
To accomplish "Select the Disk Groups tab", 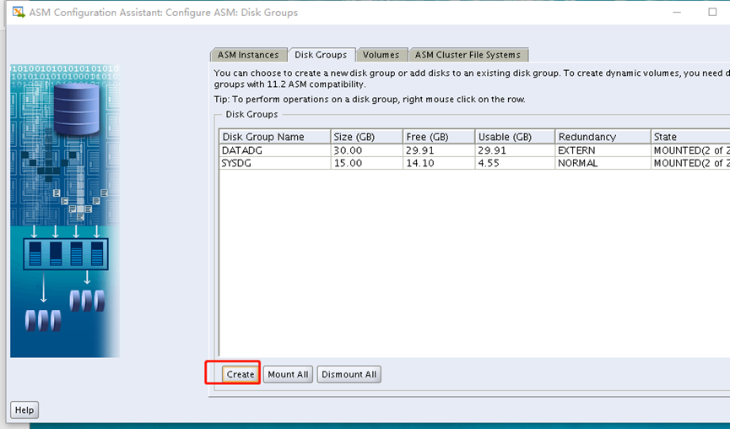I will point(322,55).
